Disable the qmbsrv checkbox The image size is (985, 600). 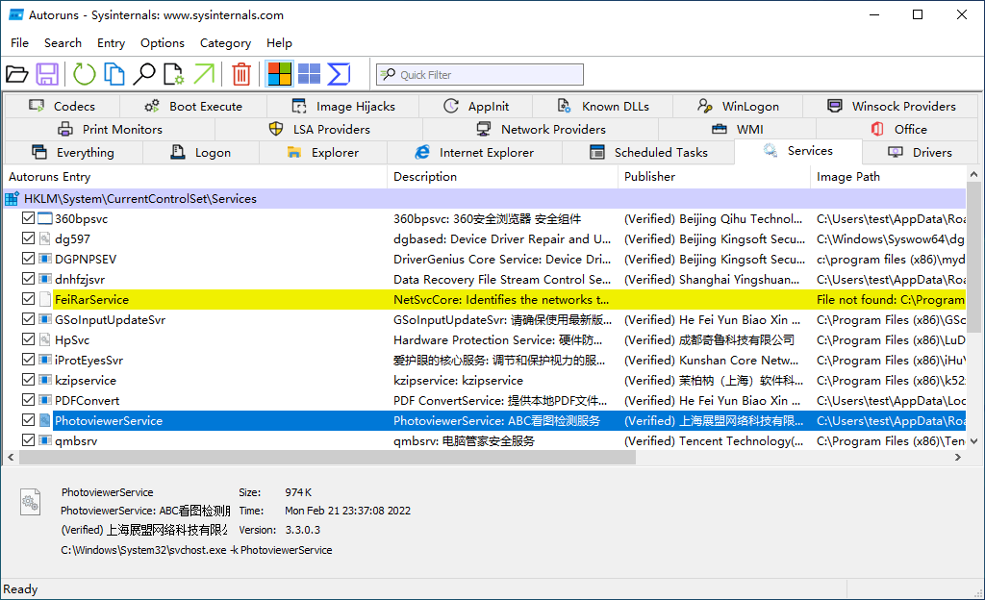(x=28, y=440)
